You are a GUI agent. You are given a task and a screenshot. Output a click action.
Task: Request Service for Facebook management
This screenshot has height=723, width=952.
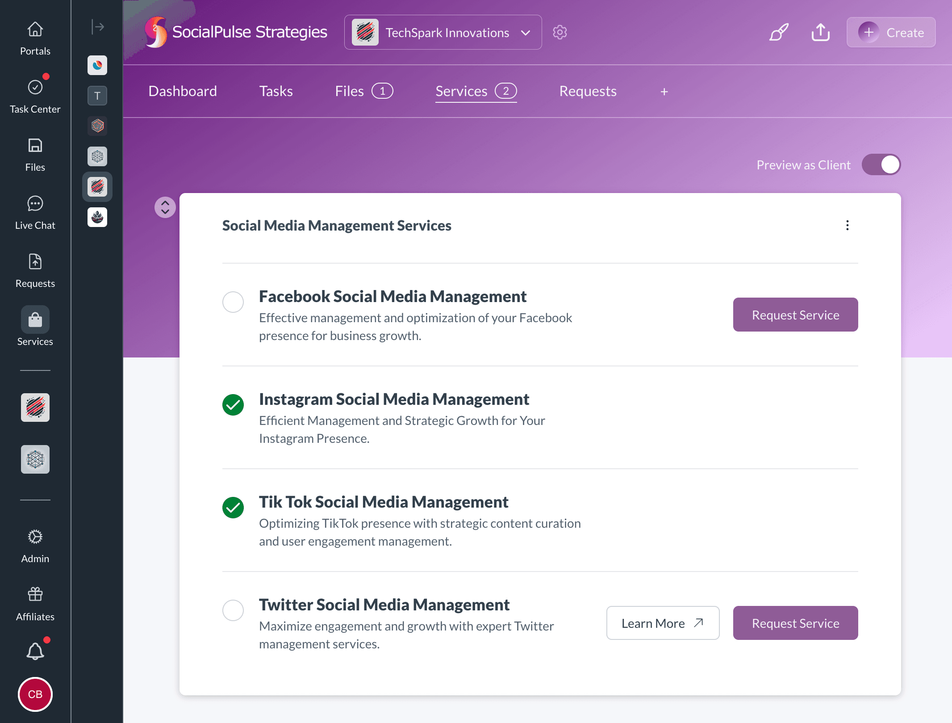795,315
